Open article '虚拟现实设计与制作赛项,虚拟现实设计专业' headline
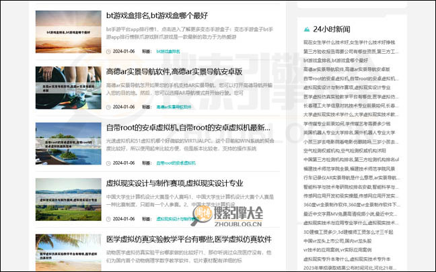Image resolution: width=436 pixels, height=272 pixels. [x=175, y=183]
